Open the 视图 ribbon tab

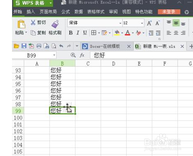pos(126,12)
